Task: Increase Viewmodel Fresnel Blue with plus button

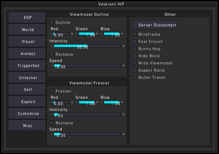Action: click(122, 102)
